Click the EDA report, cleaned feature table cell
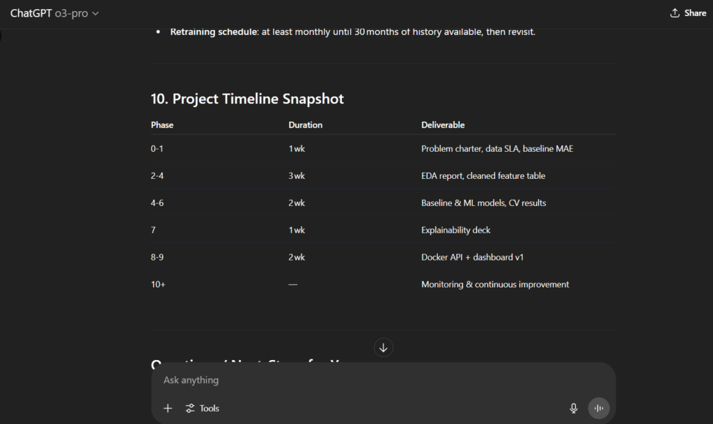Screen dimensions: 713x424 (x=483, y=176)
